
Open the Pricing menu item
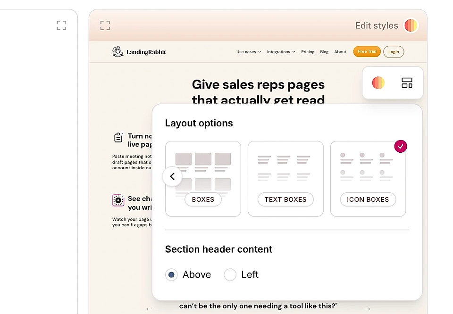pyautogui.click(x=308, y=52)
